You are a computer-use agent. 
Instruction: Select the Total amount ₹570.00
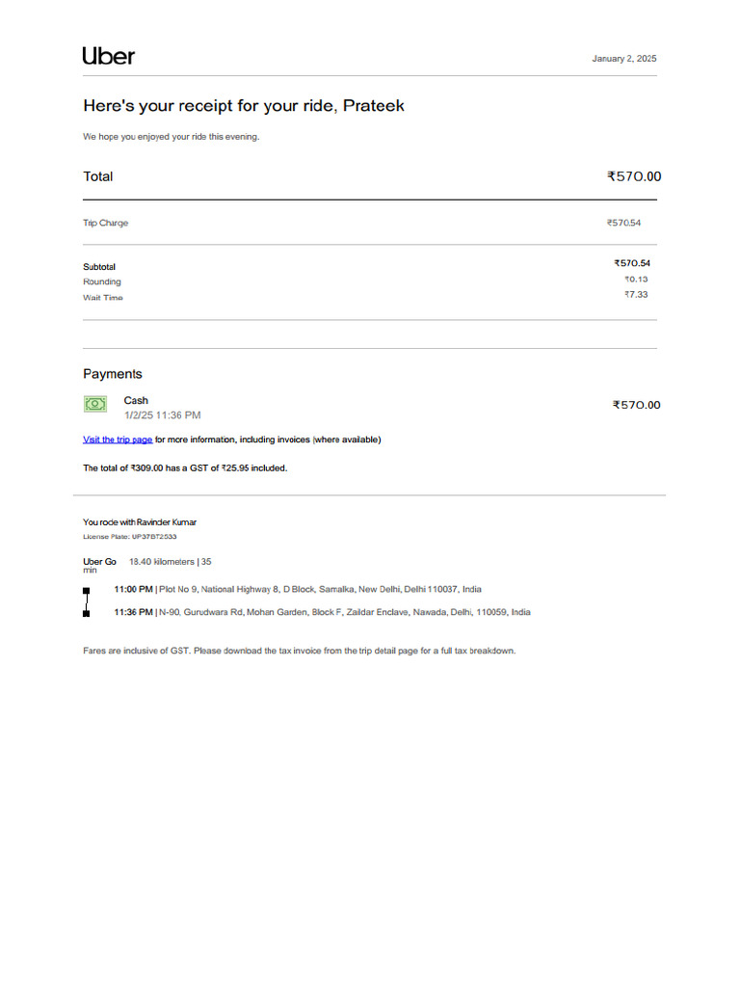pyautogui.click(x=633, y=176)
